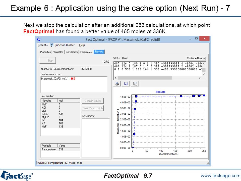
Task: Click the 253/2000 calculations count
Action: pos(86,69)
